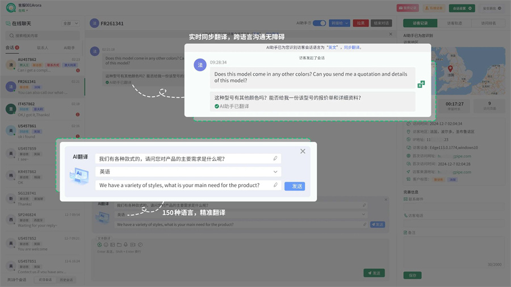
Task: Click the AI助手 help question mark icon
Action: coord(309,23)
